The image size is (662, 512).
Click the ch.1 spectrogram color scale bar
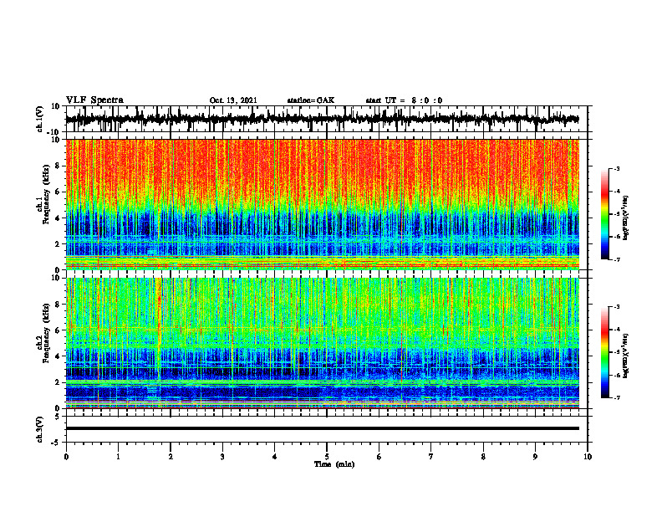[605, 214]
